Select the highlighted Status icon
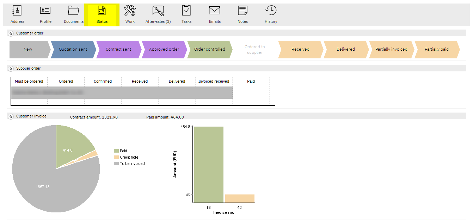Image resolution: width=473 pixels, height=224 pixels. click(102, 11)
